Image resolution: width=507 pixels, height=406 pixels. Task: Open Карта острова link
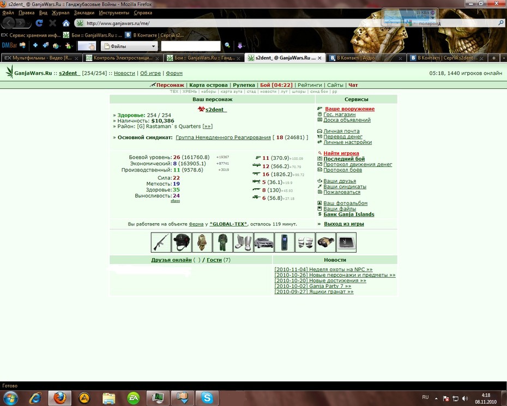click(x=209, y=85)
